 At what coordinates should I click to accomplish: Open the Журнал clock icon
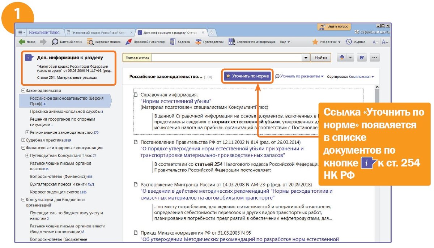tap(349, 42)
